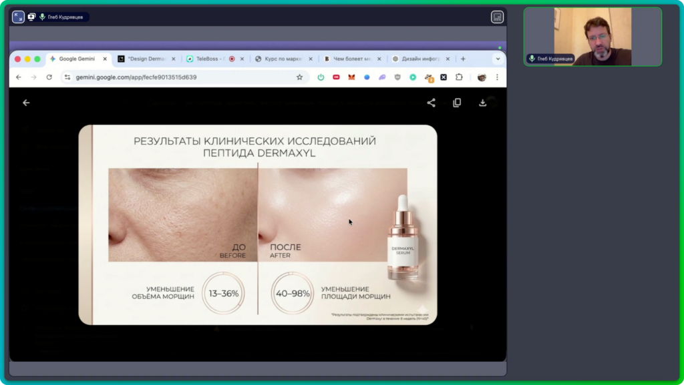Expand the tab search dropdown
This screenshot has width=684, height=385.
pyautogui.click(x=498, y=59)
